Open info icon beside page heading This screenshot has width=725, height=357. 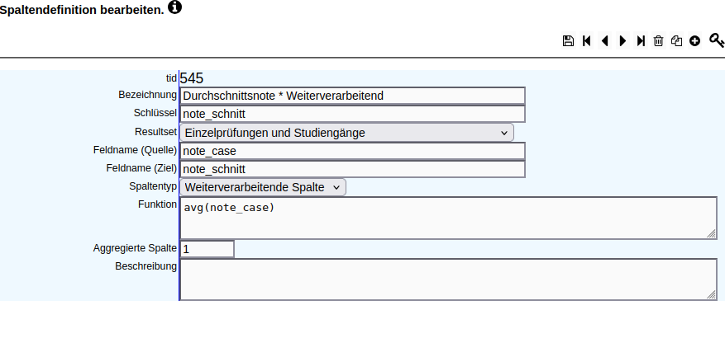[x=174, y=7]
